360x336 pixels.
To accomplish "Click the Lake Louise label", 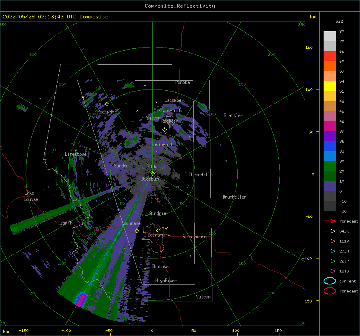I will [31, 196].
